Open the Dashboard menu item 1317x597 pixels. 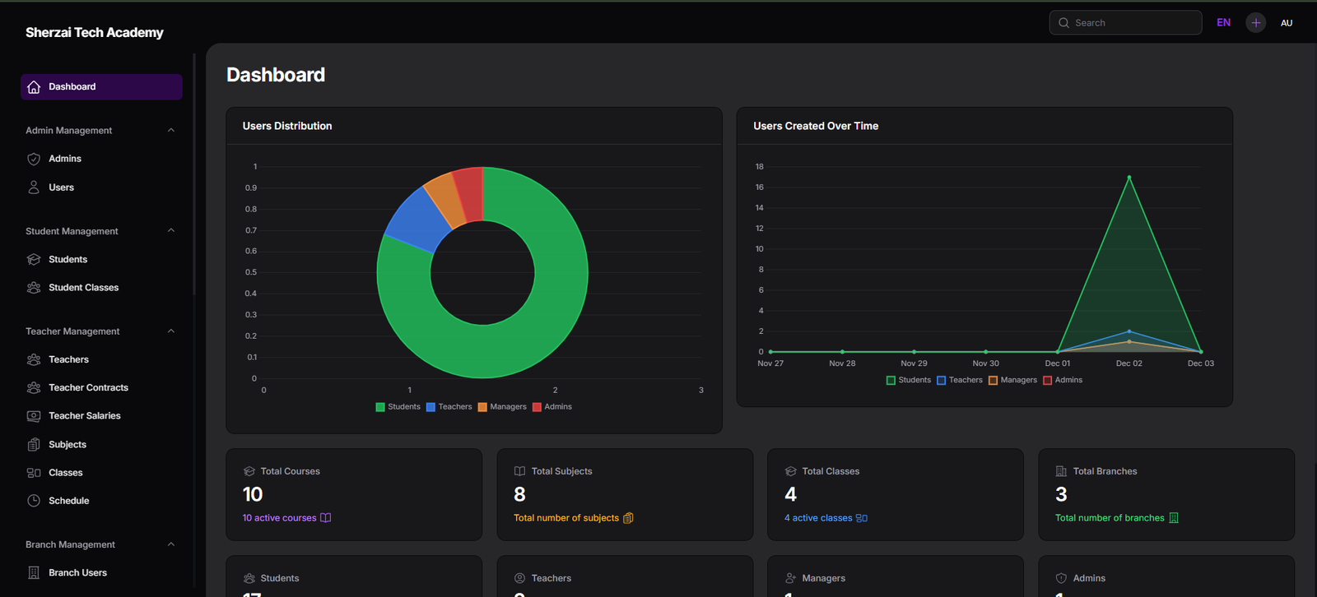(101, 87)
